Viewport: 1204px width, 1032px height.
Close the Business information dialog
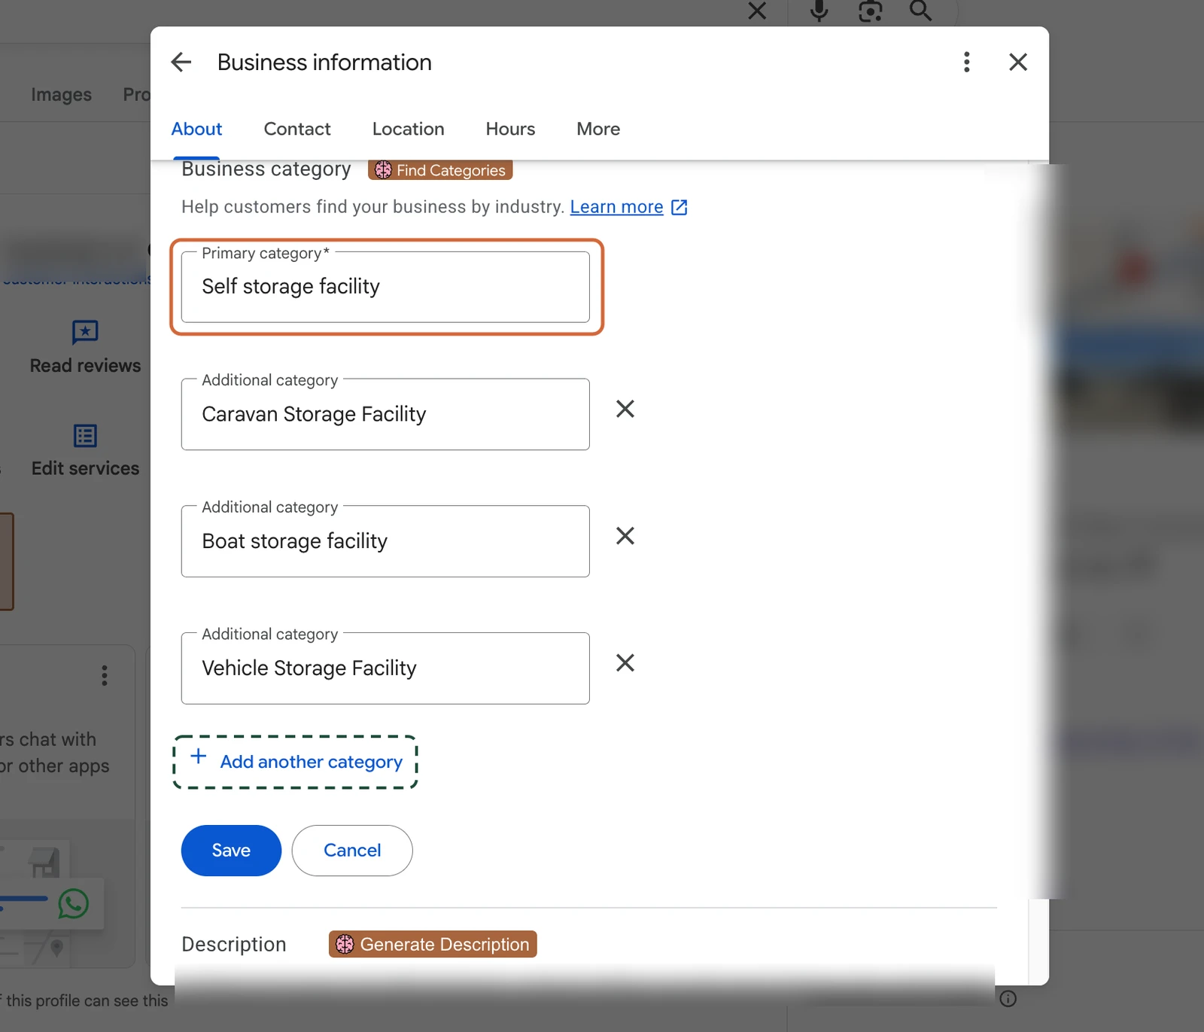[x=1018, y=62]
